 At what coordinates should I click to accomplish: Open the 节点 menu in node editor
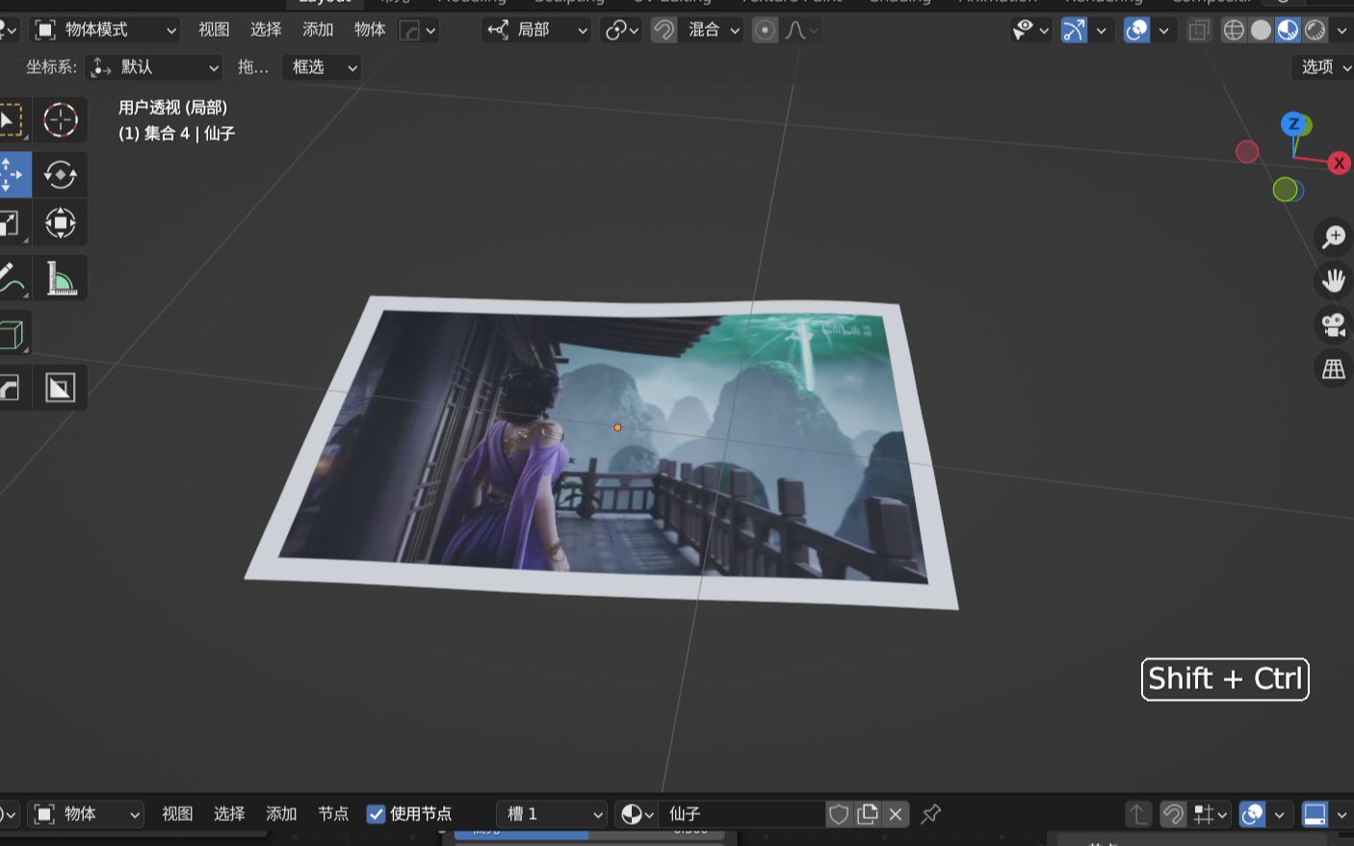[x=333, y=814]
